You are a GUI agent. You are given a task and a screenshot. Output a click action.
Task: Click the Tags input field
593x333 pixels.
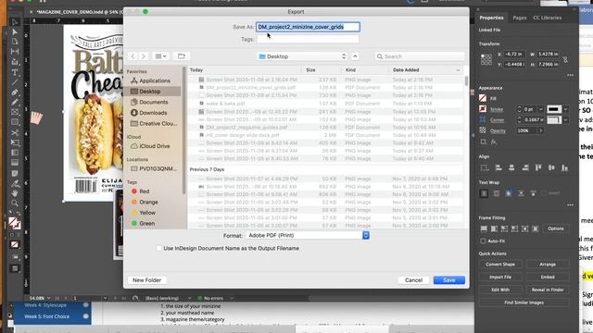308,39
